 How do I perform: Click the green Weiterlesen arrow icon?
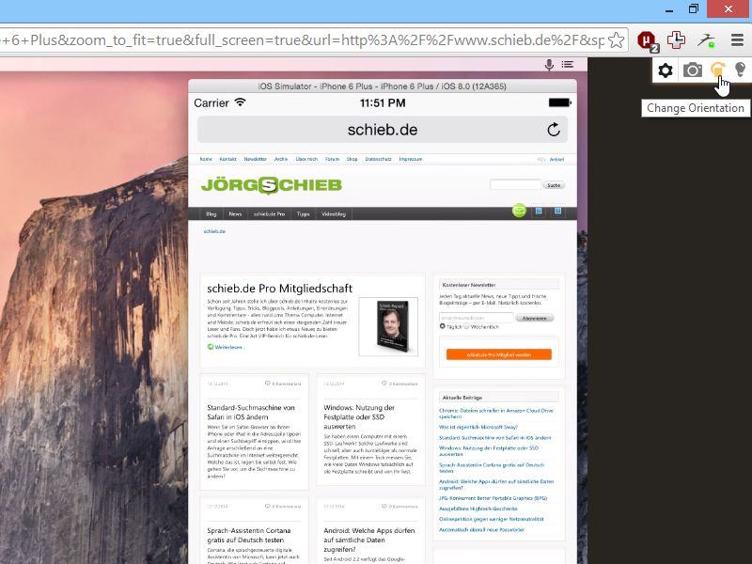click(210, 347)
